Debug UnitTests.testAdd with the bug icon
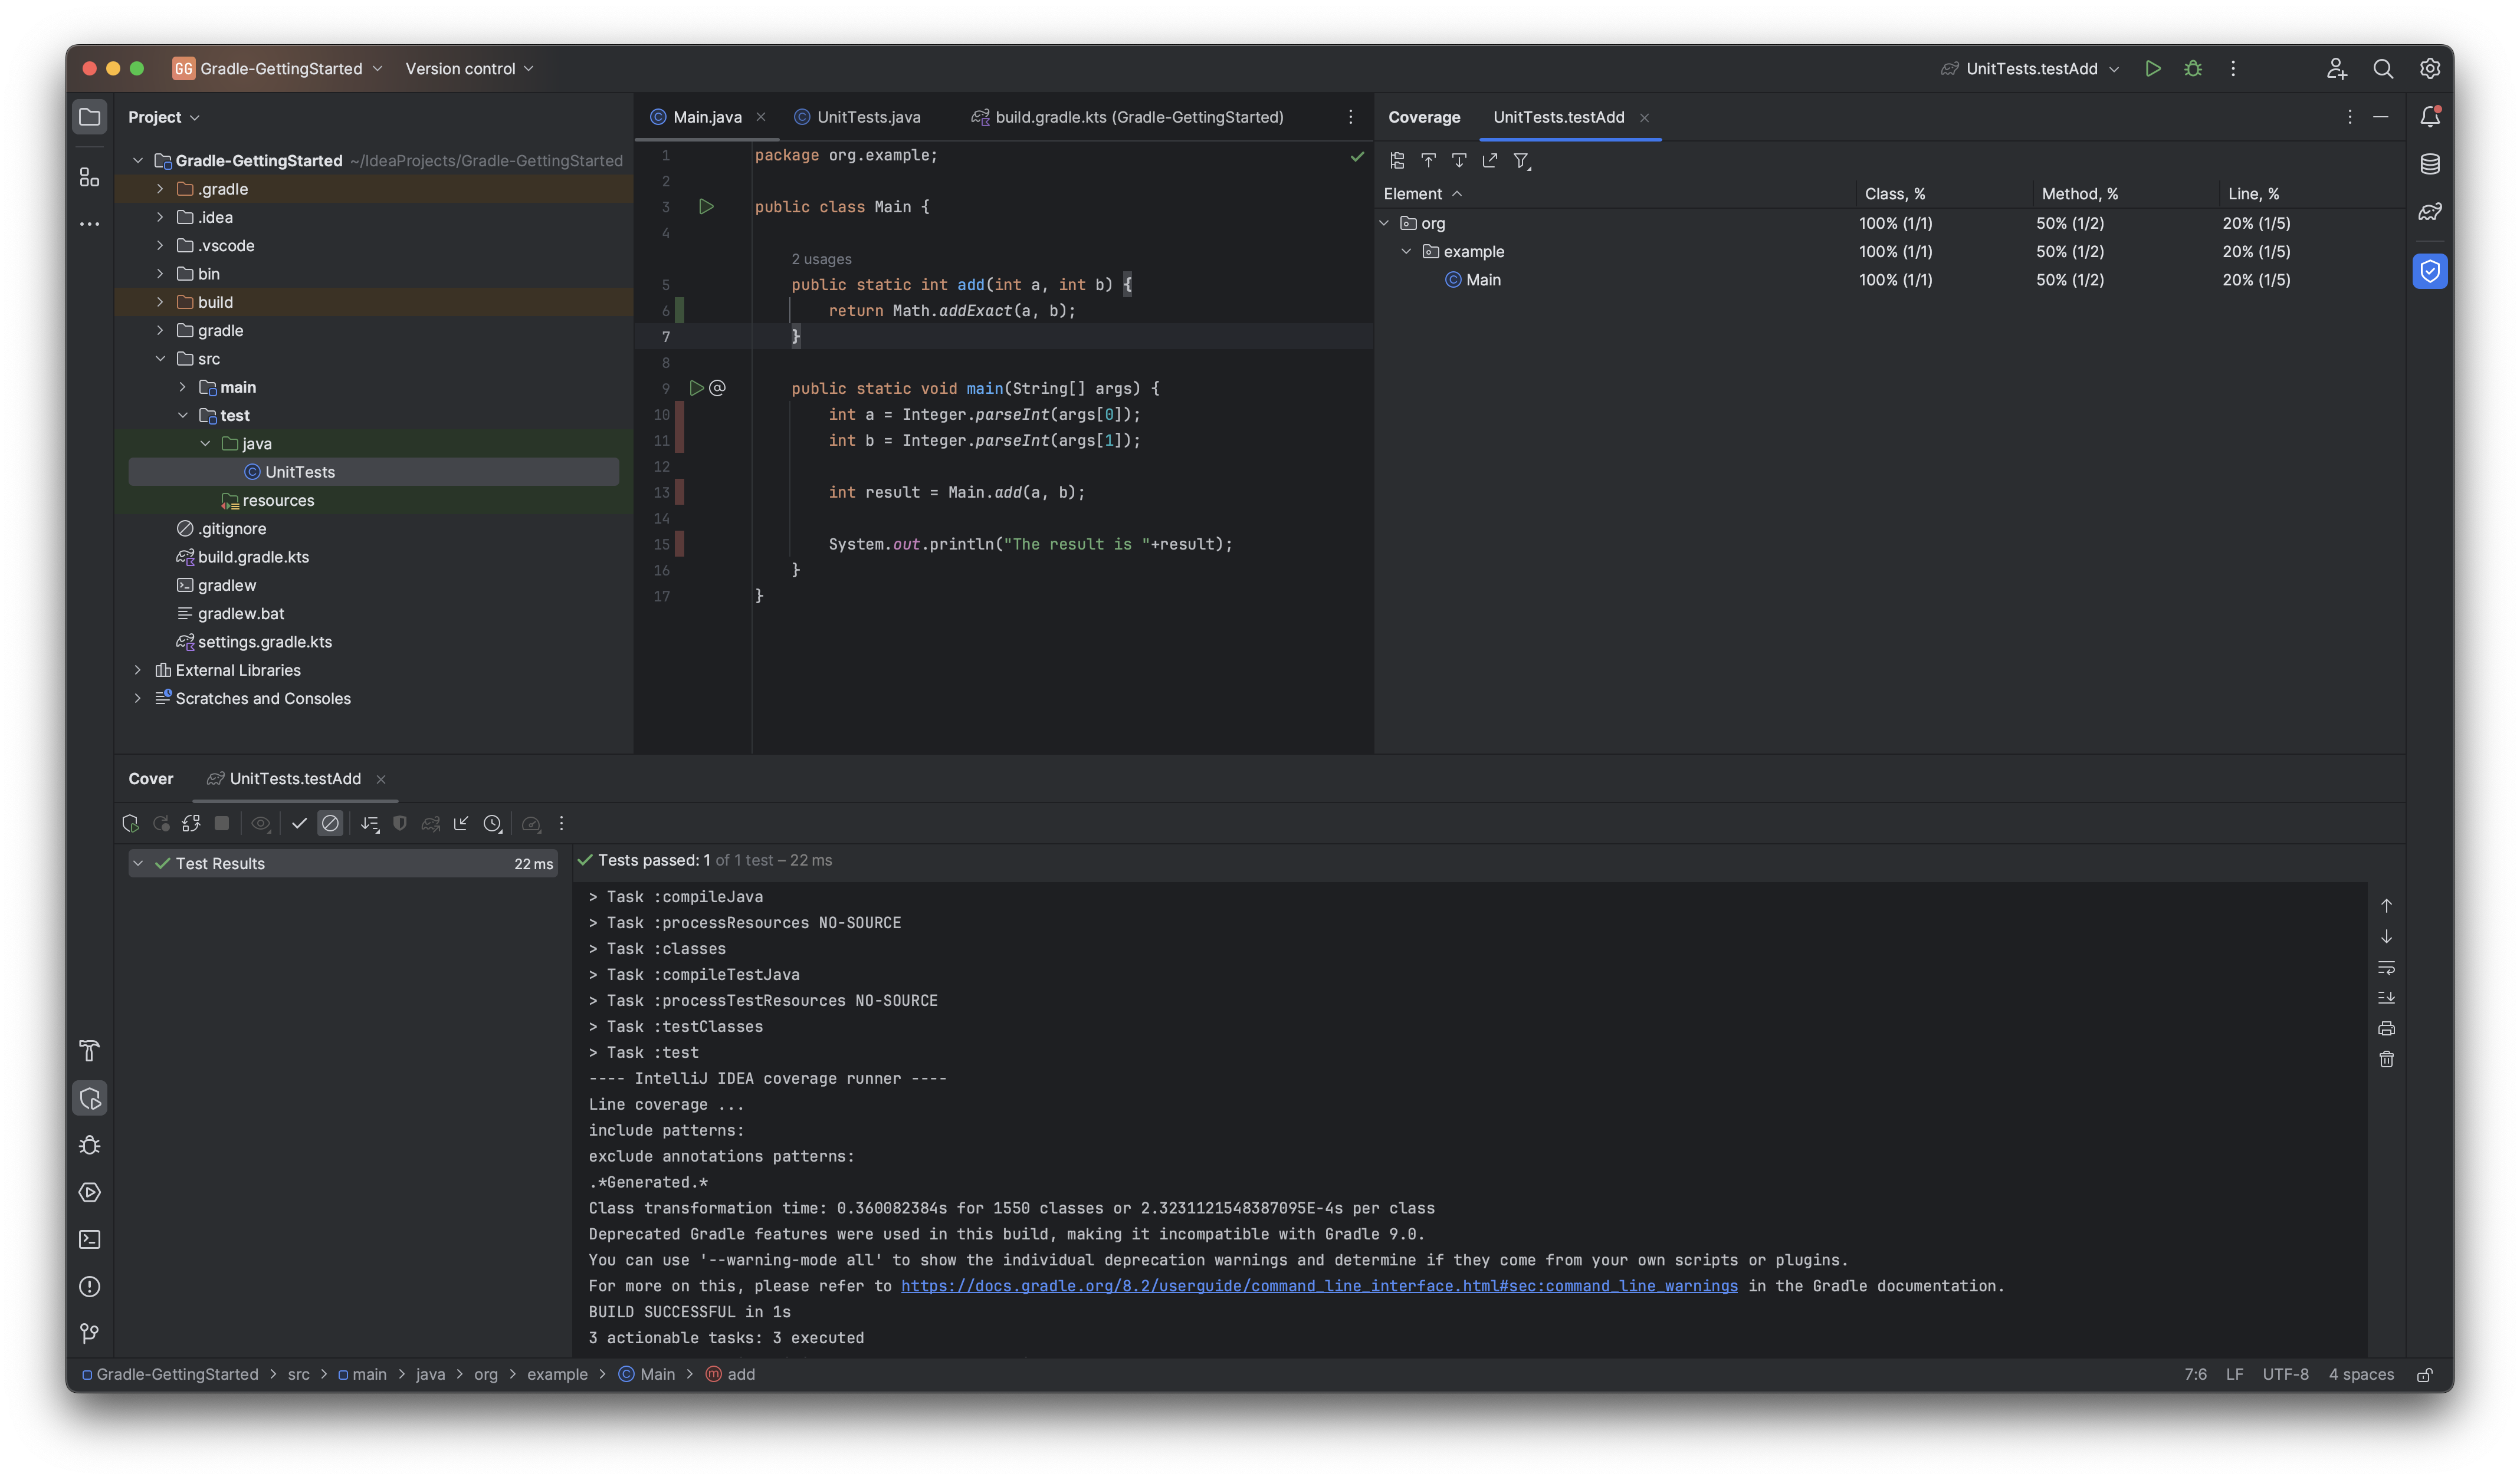 pyautogui.click(x=2193, y=69)
